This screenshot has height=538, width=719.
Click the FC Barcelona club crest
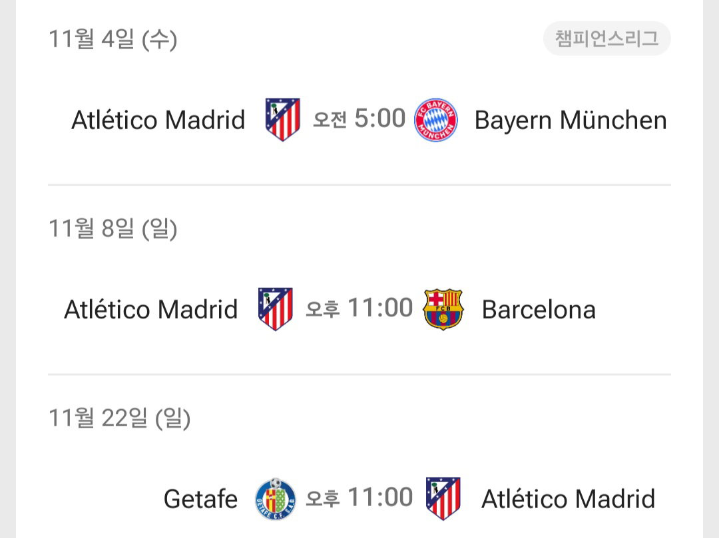(x=443, y=309)
